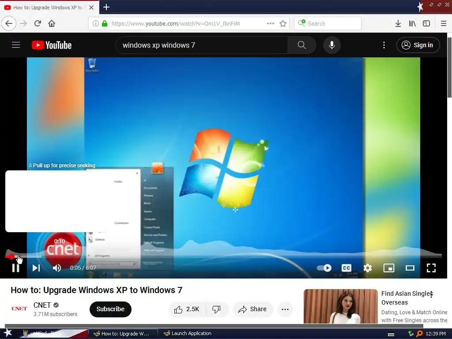Reload the current page
Screen dimensions: 452x339
(38, 23)
